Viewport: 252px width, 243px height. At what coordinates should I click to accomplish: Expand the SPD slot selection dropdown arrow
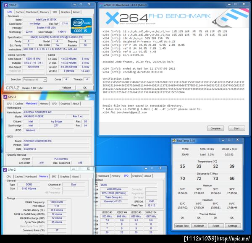(x=96, y=185)
